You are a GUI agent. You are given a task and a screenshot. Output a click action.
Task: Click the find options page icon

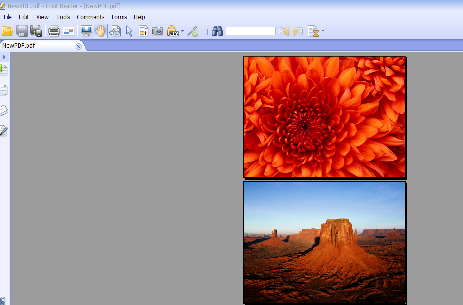pyautogui.click(x=313, y=31)
